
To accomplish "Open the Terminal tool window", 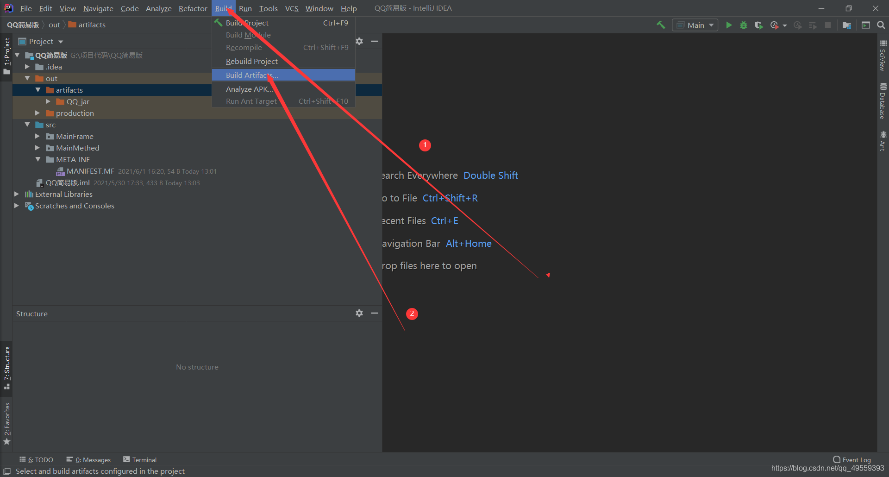I will click(x=140, y=460).
